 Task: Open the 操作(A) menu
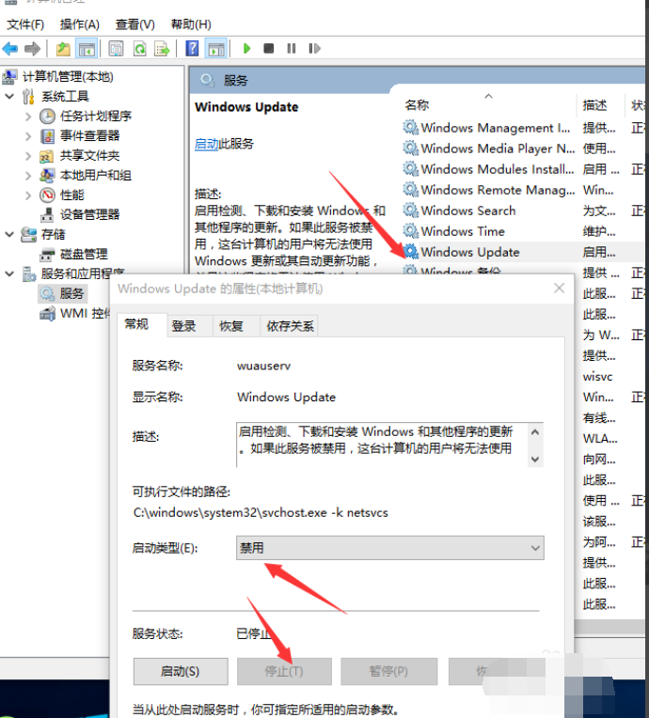[x=80, y=24]
